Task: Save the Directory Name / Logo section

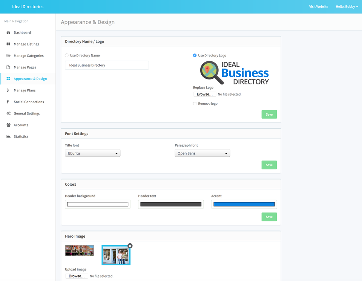Action: coord(269,115)
